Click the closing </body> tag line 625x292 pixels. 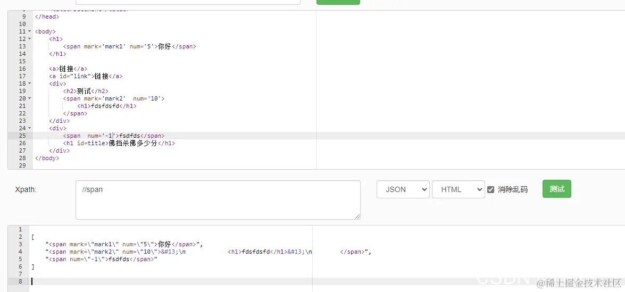[x=47, y=158]
